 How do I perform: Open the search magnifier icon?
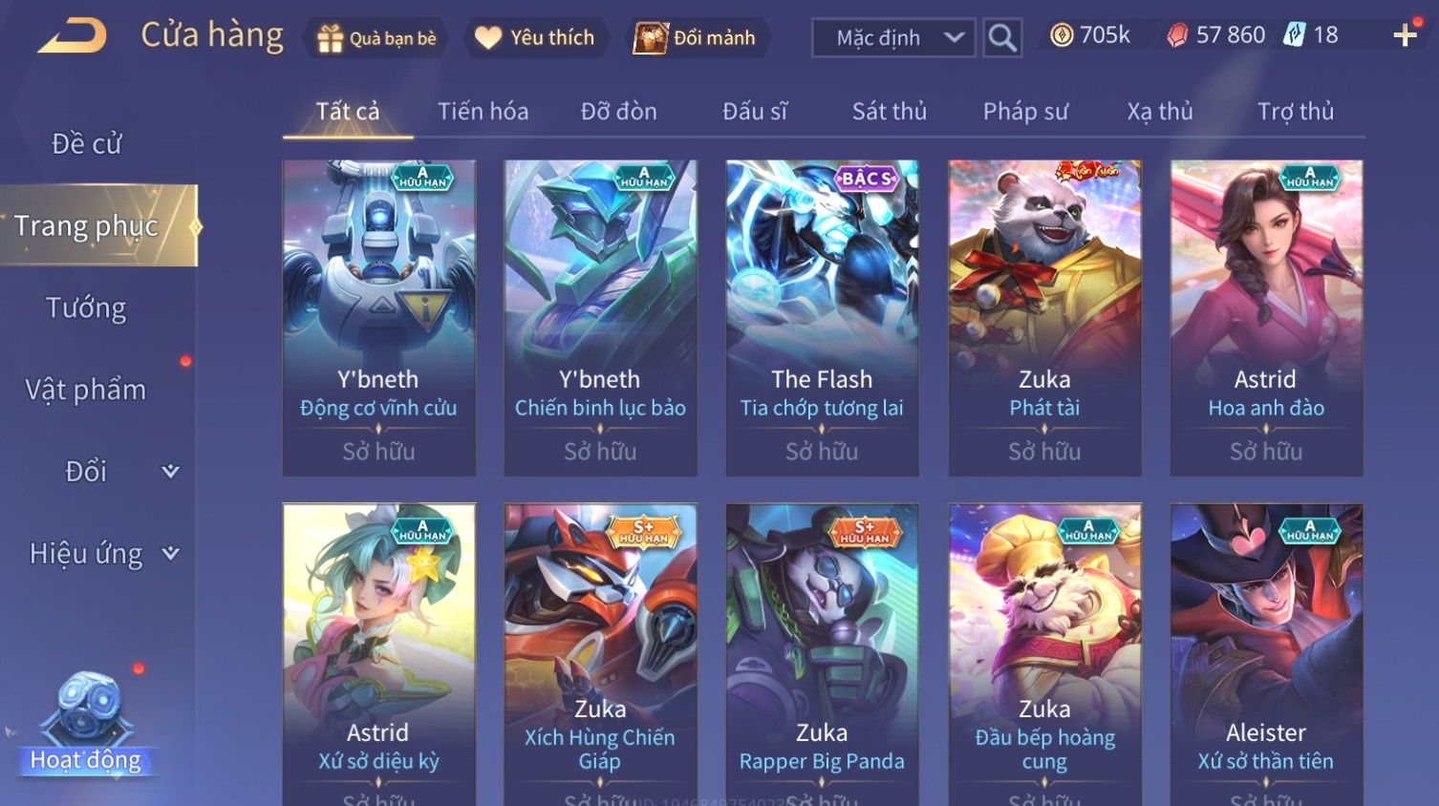click(1002, 38)
